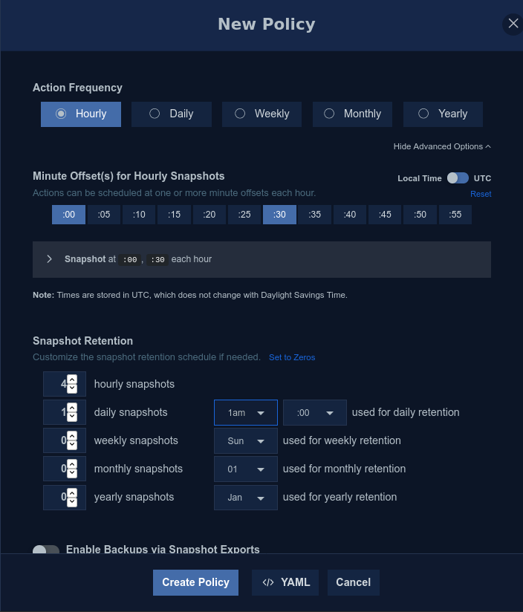This screenshot has height=612, width=523.
Task: Increase hourly snapshots count
Action: 72,380
